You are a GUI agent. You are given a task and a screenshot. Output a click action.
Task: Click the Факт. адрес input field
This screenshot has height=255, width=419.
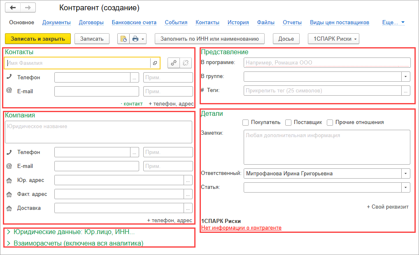pyautogui.click(x=119, y=194)
